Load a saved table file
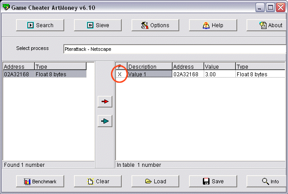This screenshot has height=194, width=288. 156,182
